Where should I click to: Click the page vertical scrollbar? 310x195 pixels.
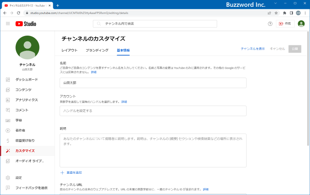tap(308, 89)
